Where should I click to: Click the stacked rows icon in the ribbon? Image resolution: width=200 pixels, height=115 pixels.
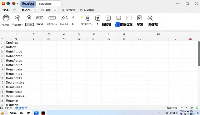118,18
